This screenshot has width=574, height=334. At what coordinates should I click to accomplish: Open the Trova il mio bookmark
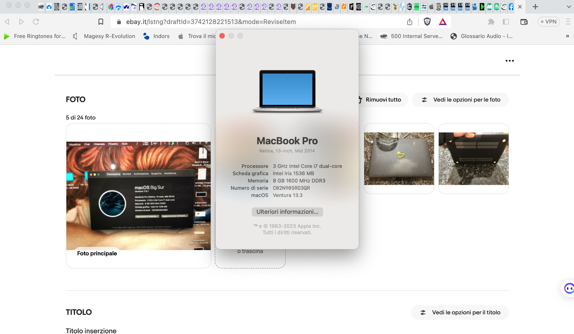(197, 36)
